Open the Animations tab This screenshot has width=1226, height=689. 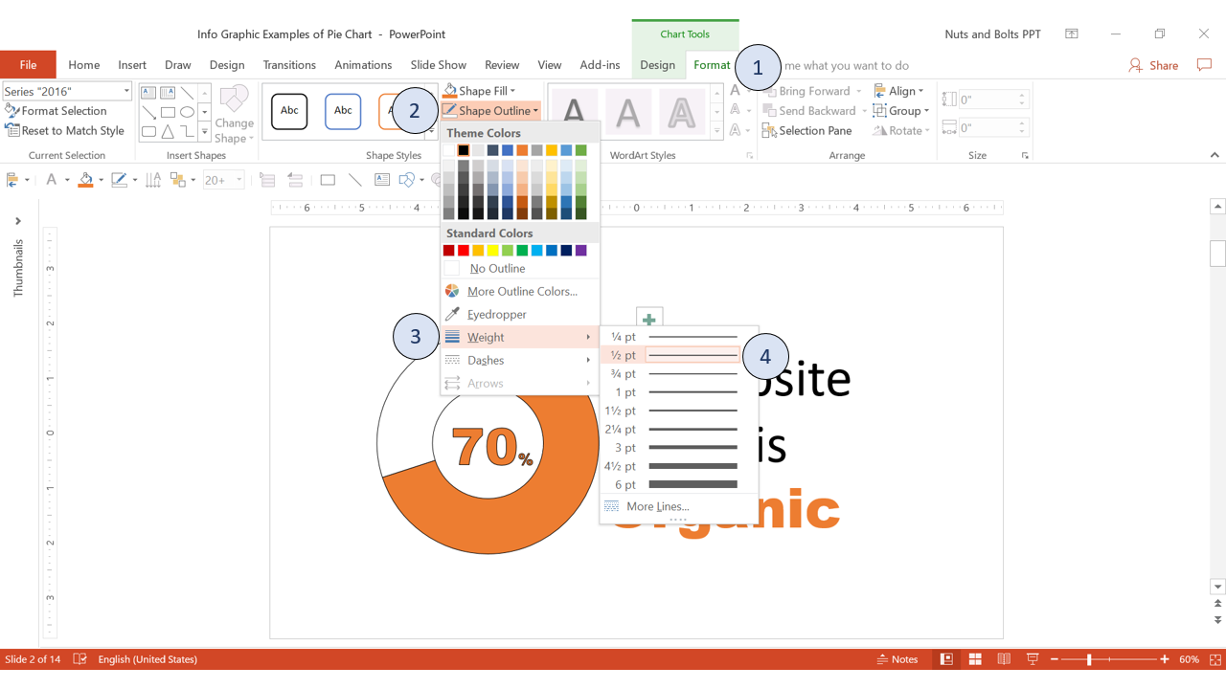tap(363, 64)
